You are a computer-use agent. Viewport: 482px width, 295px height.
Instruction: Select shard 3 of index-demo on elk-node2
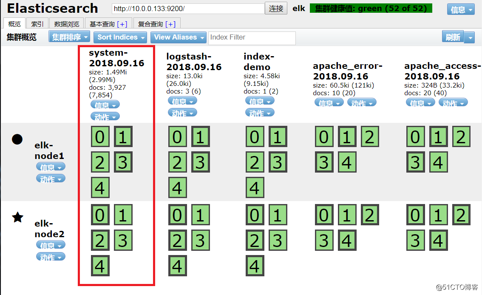(x=278, y=240)
